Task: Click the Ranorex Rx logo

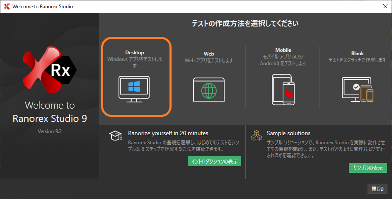Action: [50, 70]
